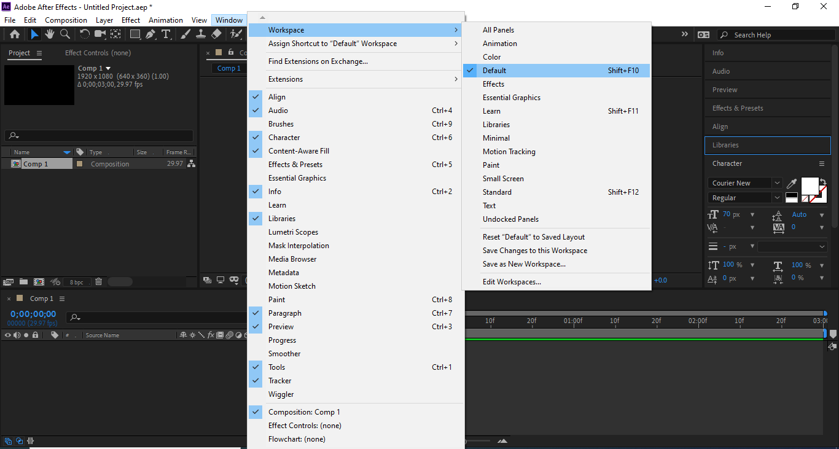Click the toolbar overflow double-chevron icon

(685, 34)
